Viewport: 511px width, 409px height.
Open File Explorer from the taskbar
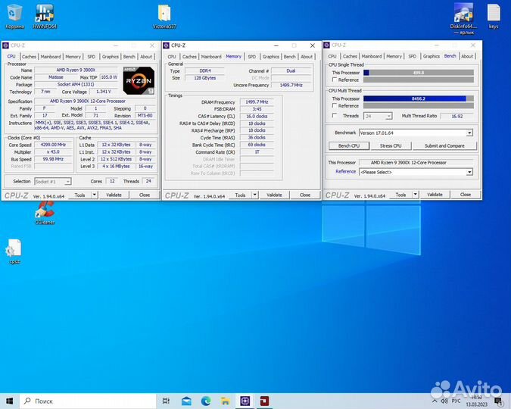tap(225, 401)
